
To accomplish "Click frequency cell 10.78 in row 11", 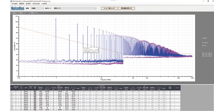I will 41,110.
